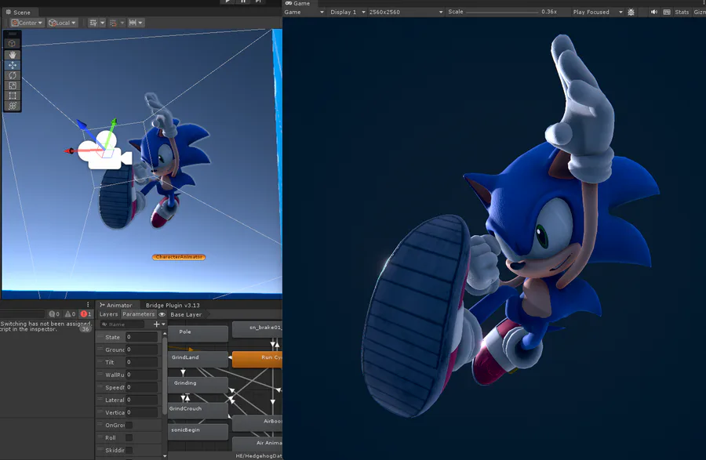Screen dimensions: 706x460
Task: Click the Step frame button in top toolbar
Action: click(258, 2)
